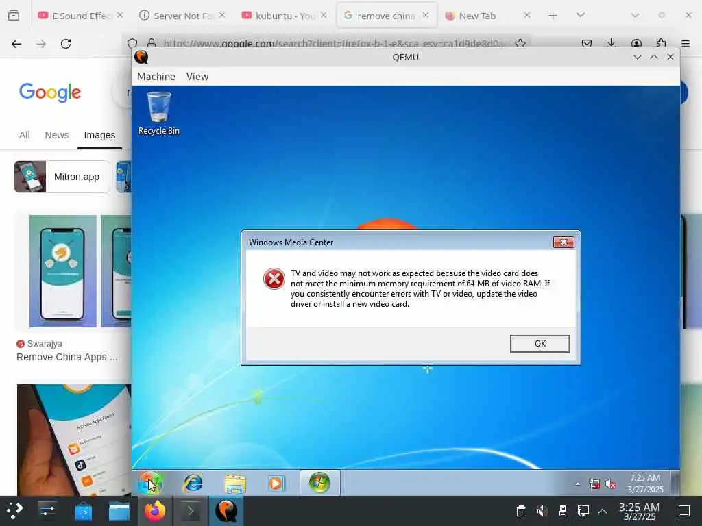
Task: Click the Show desktop strip in Windows 7
Action: click(675, 483)
